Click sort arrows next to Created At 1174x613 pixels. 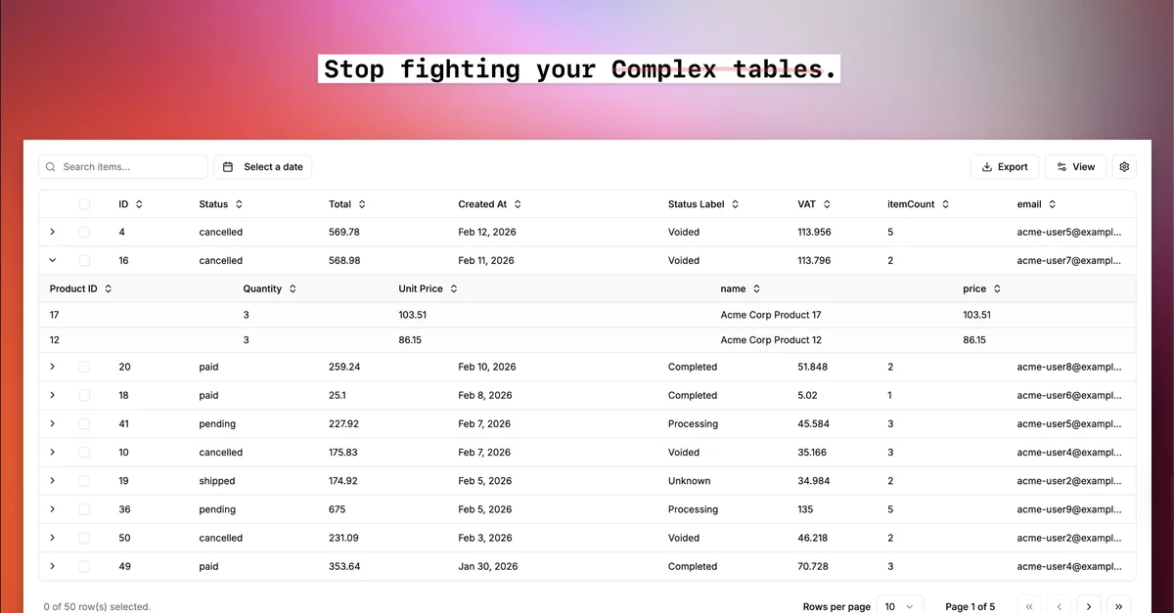[x=518, y=204]
